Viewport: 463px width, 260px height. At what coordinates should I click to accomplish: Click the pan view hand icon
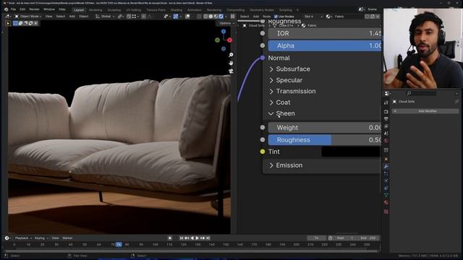coord(231,63)
